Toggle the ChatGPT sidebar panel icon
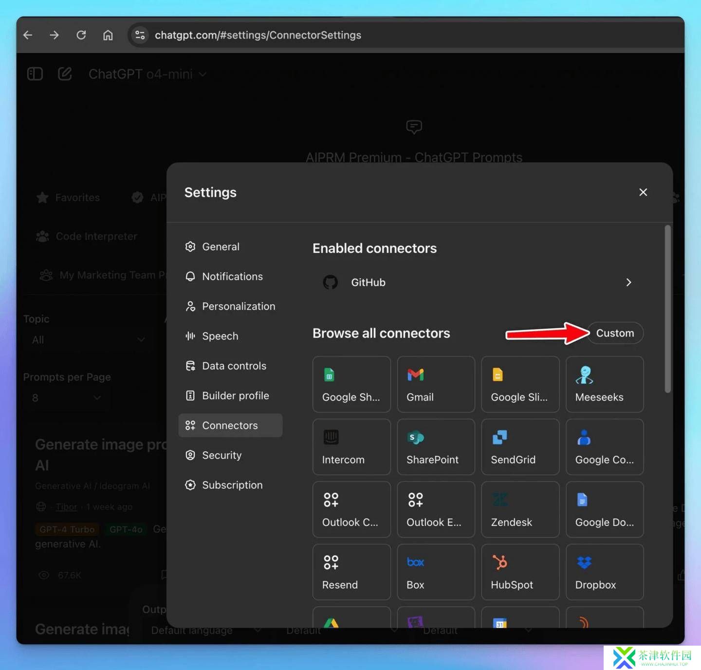The image size is (701, 670). pos(35,74)
